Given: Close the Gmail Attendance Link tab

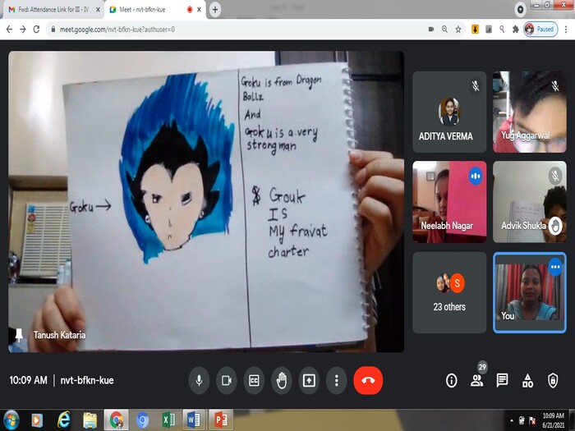Looking at the screenshot, I should pyautogui.click(x=98, y=10).
